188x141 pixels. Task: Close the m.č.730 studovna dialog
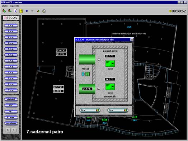(x=132, y=39)
